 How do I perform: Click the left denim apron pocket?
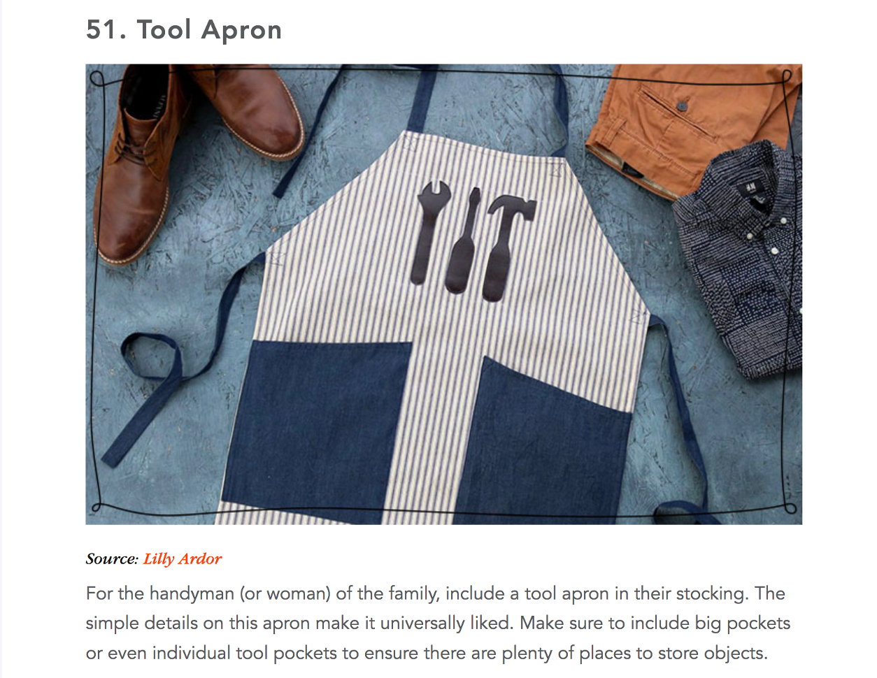click(315, 428)
